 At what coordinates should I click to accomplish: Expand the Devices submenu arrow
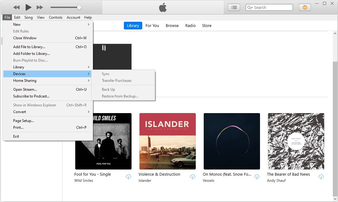coord(88,74)
